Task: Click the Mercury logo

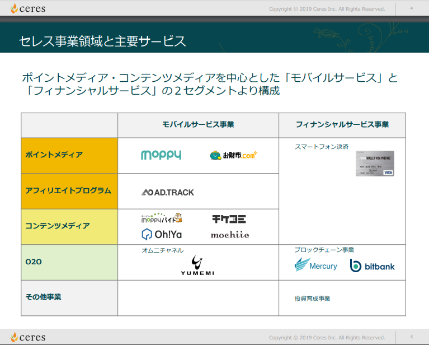Action: [x=315, y=265]
